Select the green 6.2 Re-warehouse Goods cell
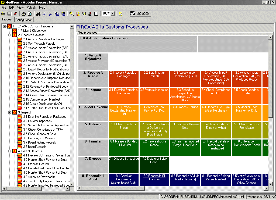The image size is (276, 200). click(x=154, y=147)
